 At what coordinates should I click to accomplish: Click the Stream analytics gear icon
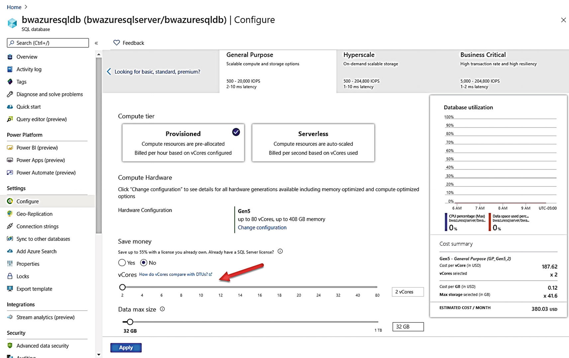(x=10, y=317)
